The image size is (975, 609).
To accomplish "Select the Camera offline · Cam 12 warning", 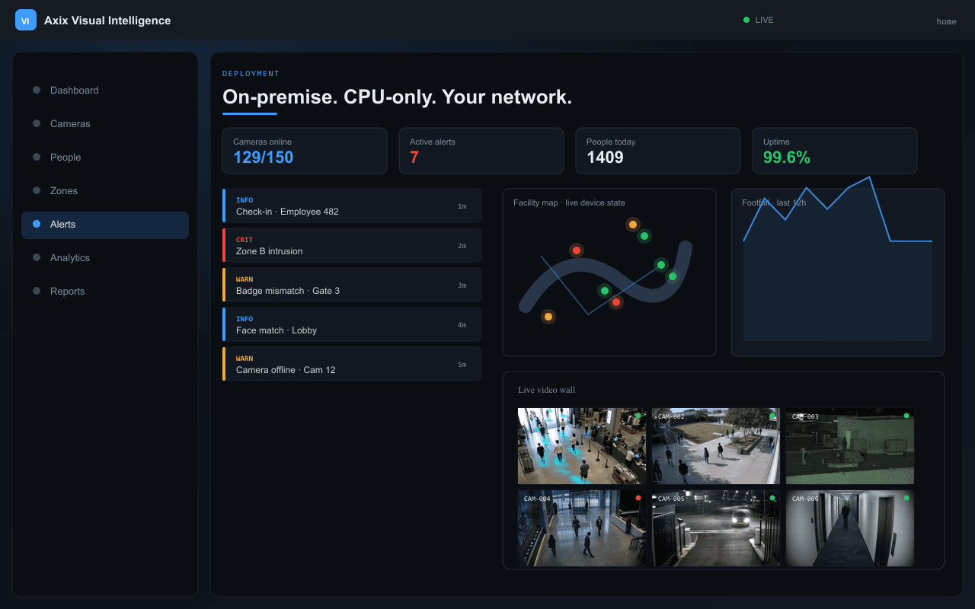I will point(352,364).
